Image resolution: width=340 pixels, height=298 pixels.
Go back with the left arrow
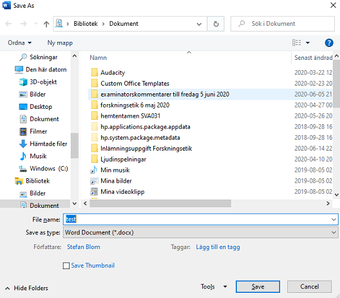pyautogui.click(x=8, y=24)
